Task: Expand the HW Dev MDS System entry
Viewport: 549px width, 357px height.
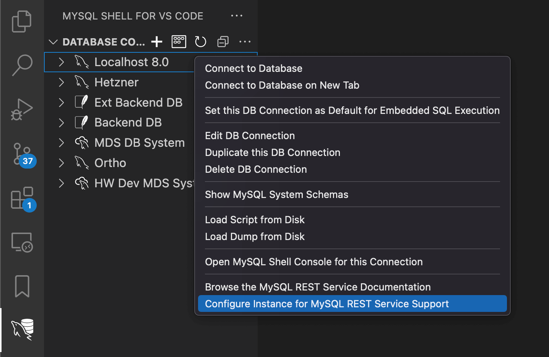Action: point(62,183)
